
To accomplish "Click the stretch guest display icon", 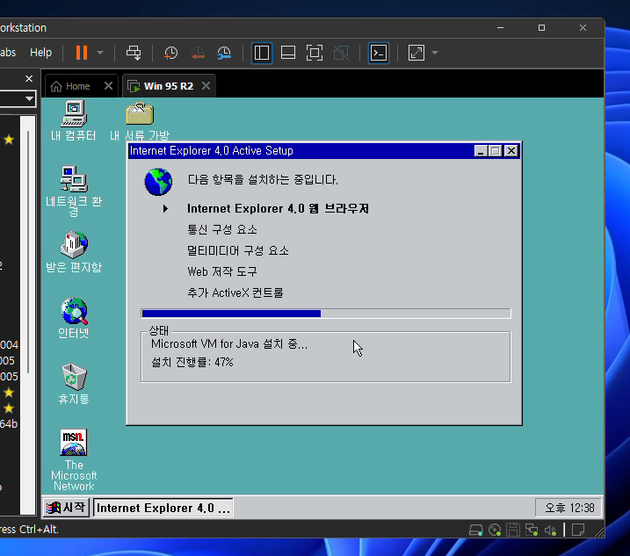I will [x=416, y=53].
